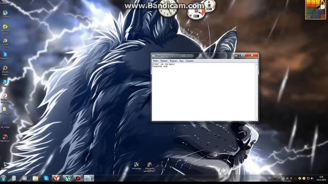Viewport: 328px width, 184px height.
Task: Switch to Bandicam recorder on the taskbar
Action: (x=78, y=178)
